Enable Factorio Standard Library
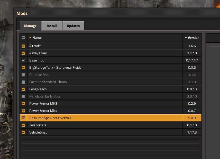The height and width of the screenshot is (159, 220). 23,82
